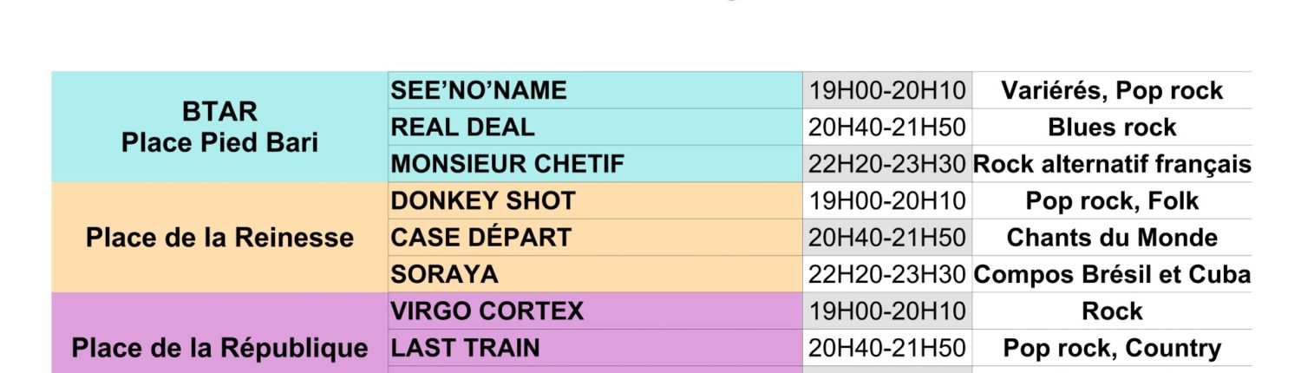Click the DONKEY SHOT band name
The image size is (1301, 373).
[483, 201]
